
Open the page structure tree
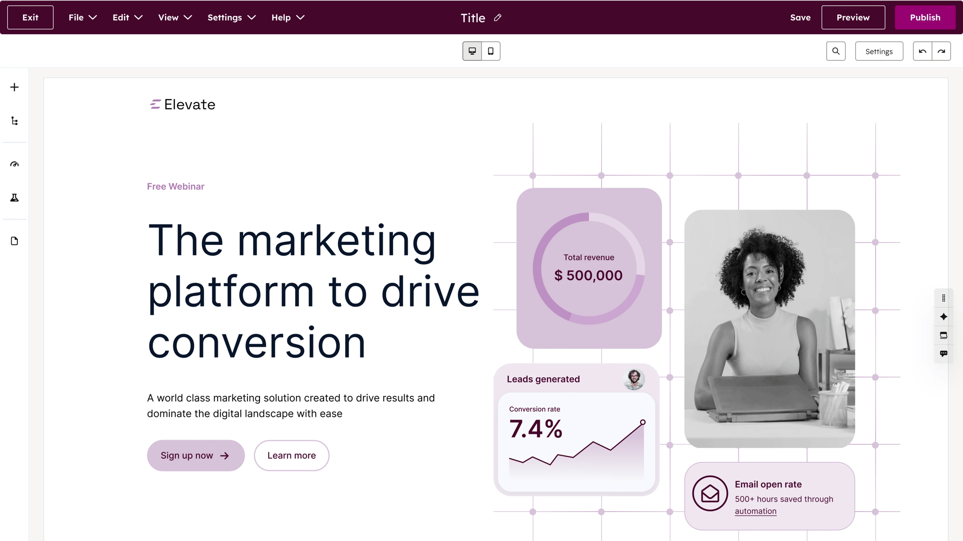14,121
